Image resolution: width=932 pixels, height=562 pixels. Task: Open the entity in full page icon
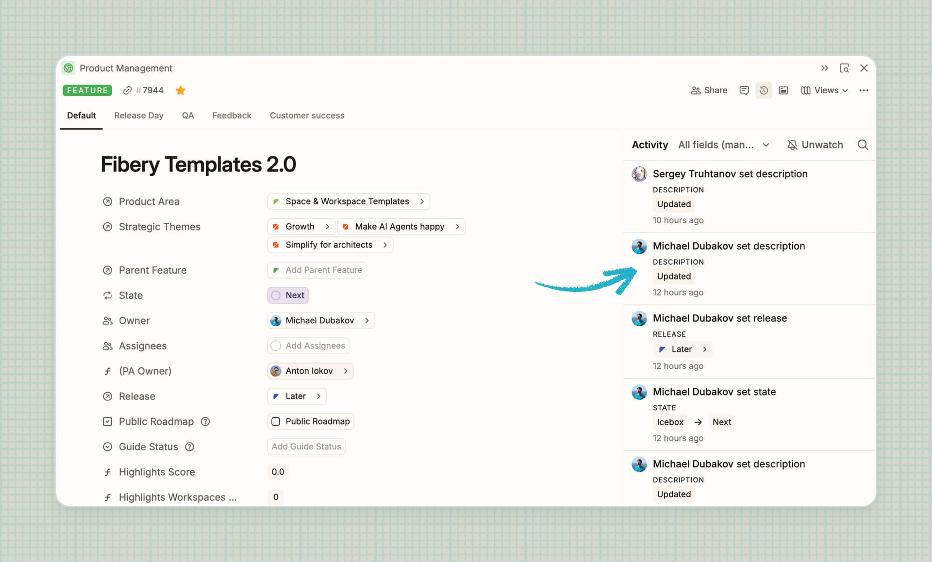coord(844,68)
